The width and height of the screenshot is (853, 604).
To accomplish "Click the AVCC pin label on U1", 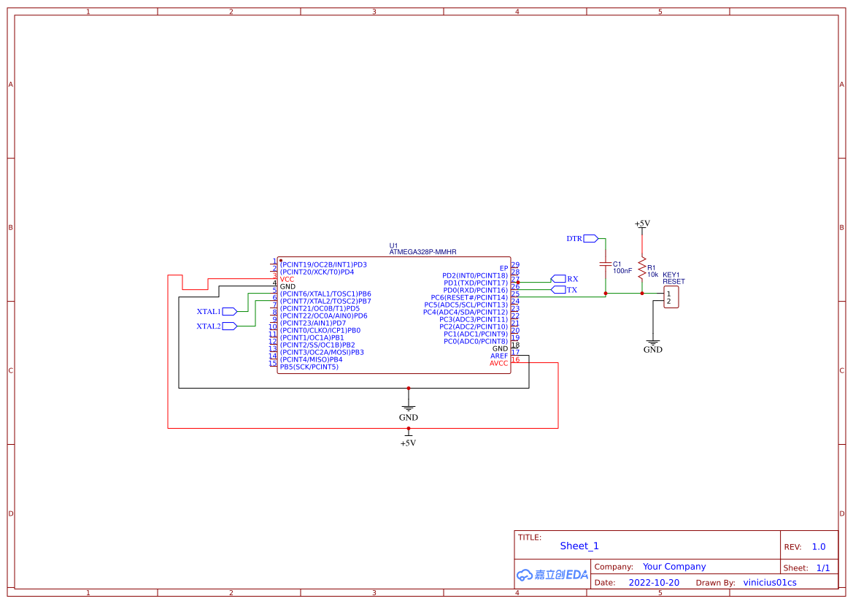I will pos(499,363).
